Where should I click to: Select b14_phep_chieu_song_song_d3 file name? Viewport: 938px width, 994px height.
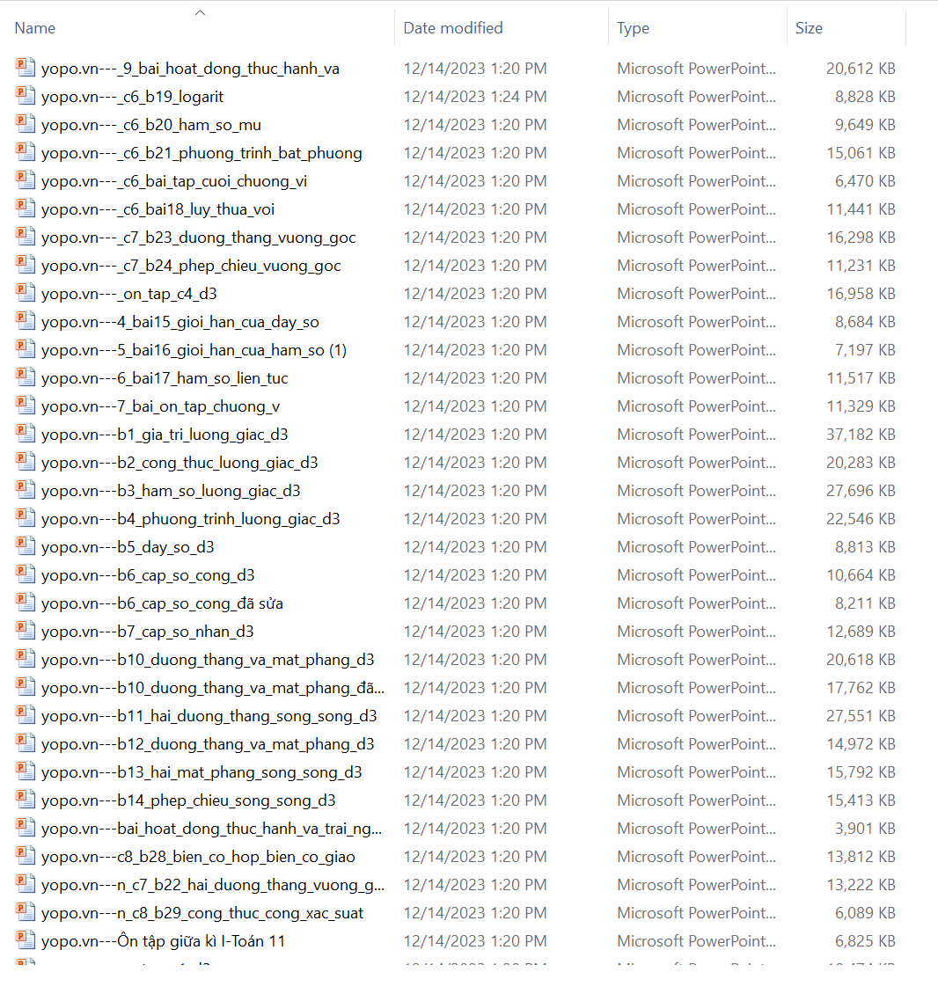coord(188,800)
